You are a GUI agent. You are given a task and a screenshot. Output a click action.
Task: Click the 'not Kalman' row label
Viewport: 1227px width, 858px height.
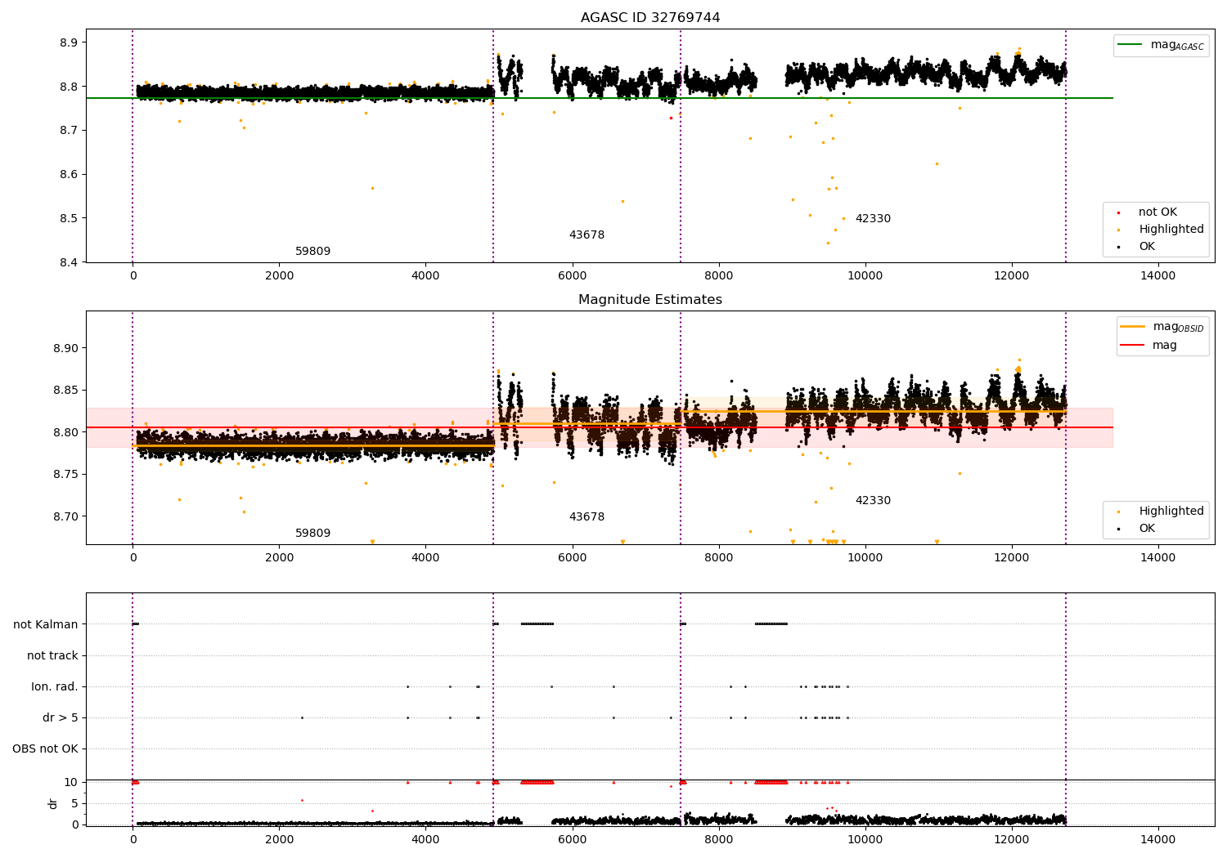pos(46,624)
